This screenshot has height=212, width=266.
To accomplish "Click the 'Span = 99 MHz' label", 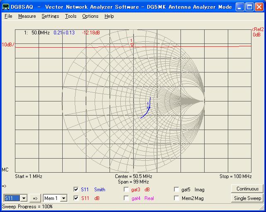I will coord(133,182).
